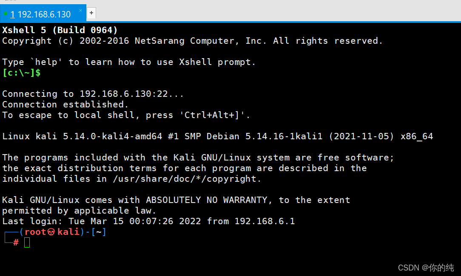Image resolution: width=461 pixels, height=276 pixels.
Task: Click the CSDN watermark in corner
Action: (426, 268)
